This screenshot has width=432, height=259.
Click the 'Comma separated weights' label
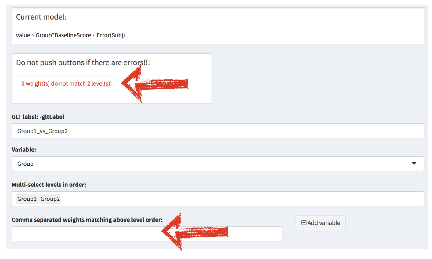point(87,220)
